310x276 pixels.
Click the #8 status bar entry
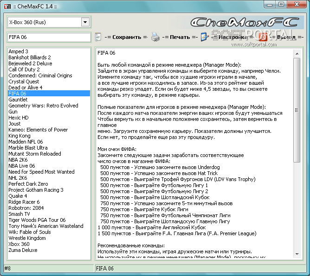[49, 268]
